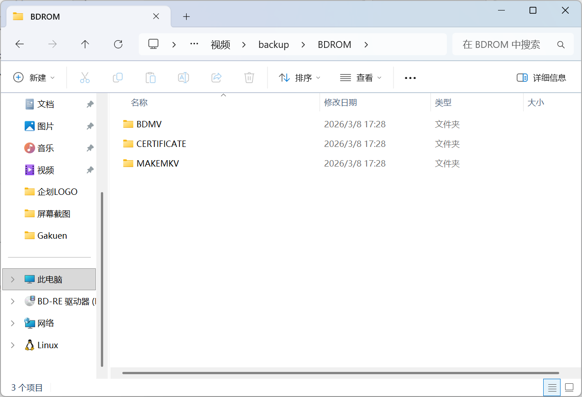Open 音乐 in sidebar

pos(46,148)
